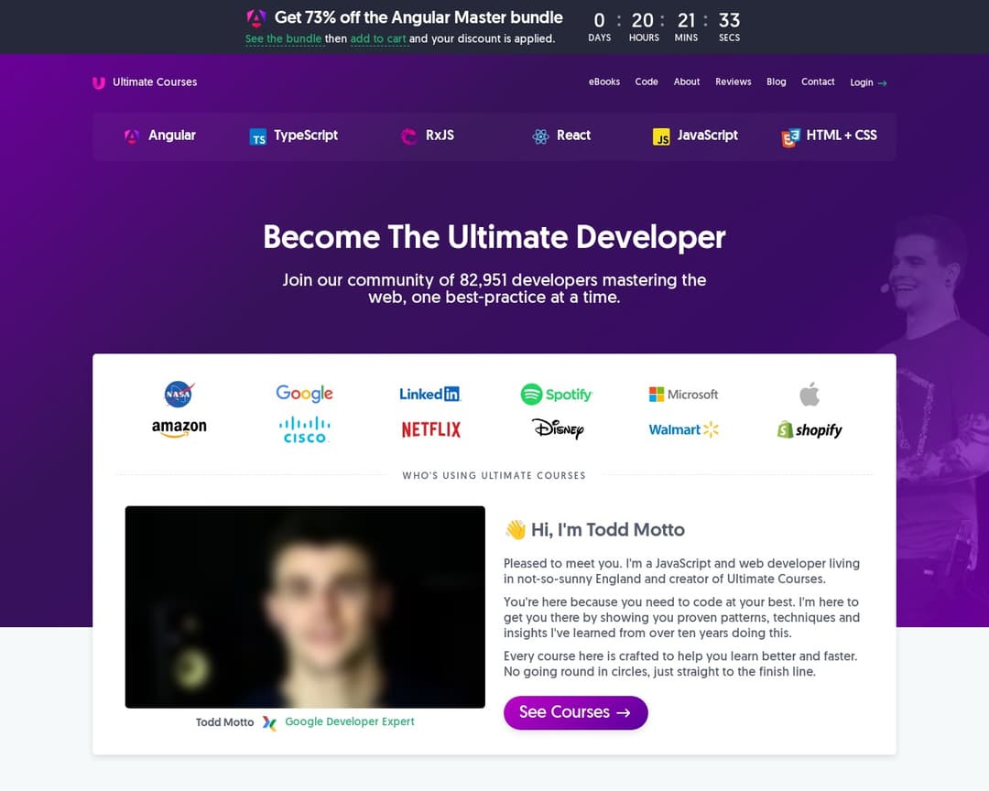Select the JavaScript courses tab
Image resolution: width=989 pixels, height=791 pixels.
tap(695, 135)
